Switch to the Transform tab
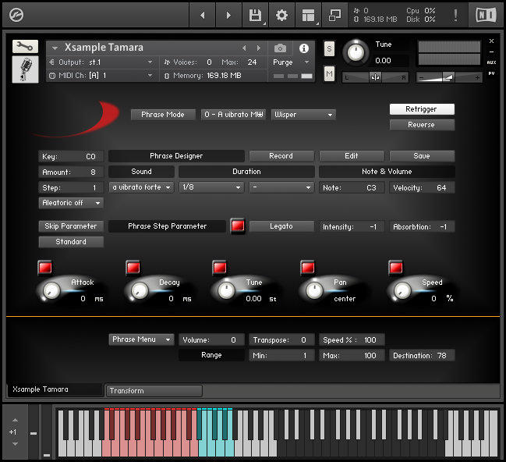The width and height of the screenshot is (506, 462). tap(154, 391)
